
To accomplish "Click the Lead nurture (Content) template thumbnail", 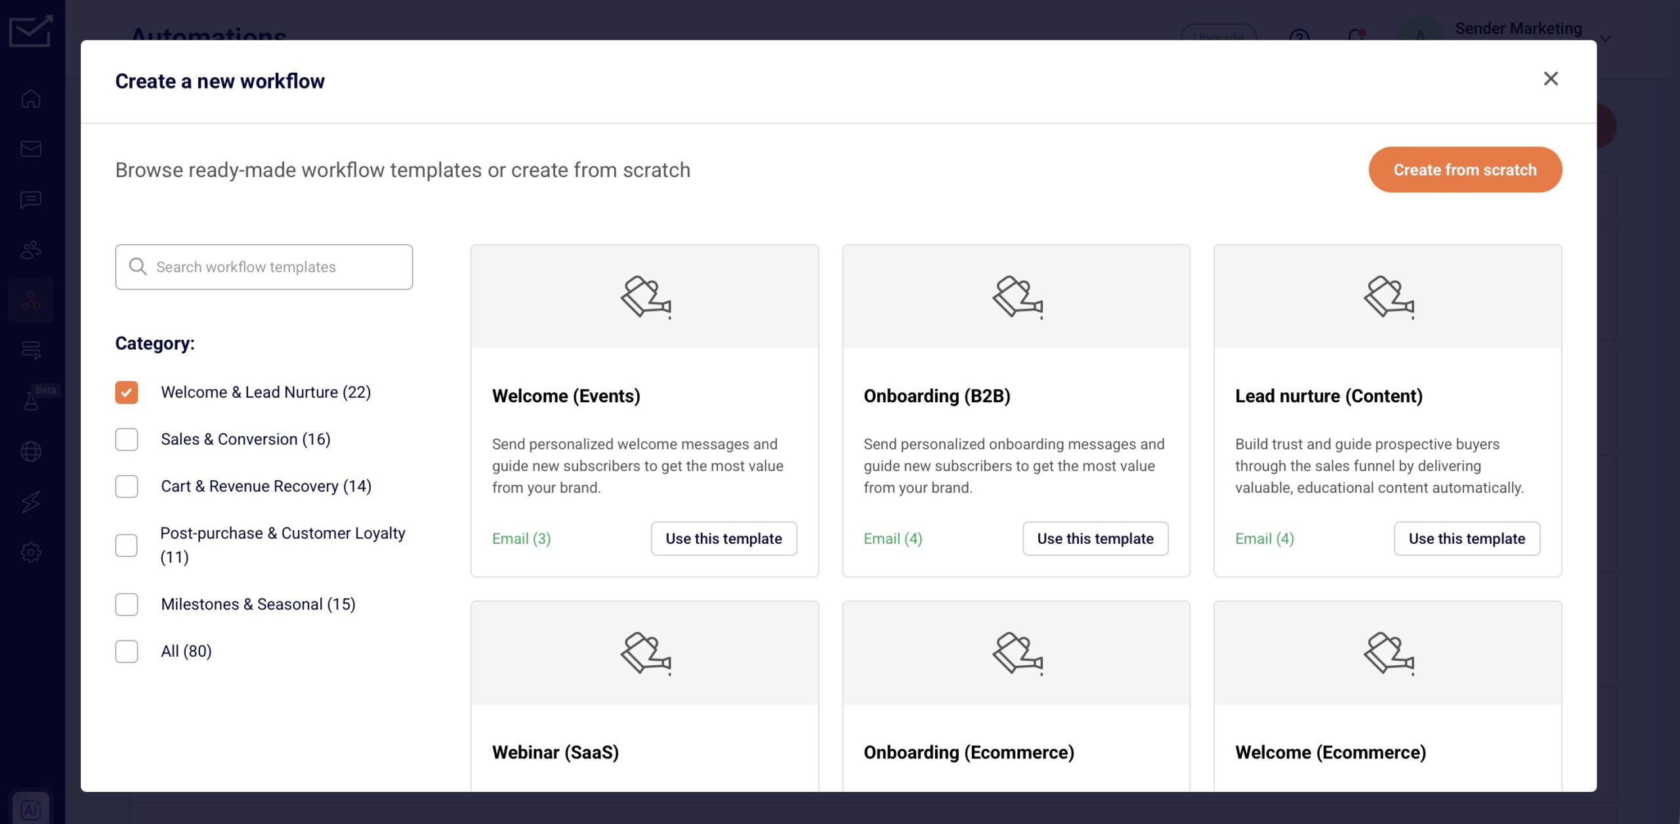I will click(x=1387, y=297).
